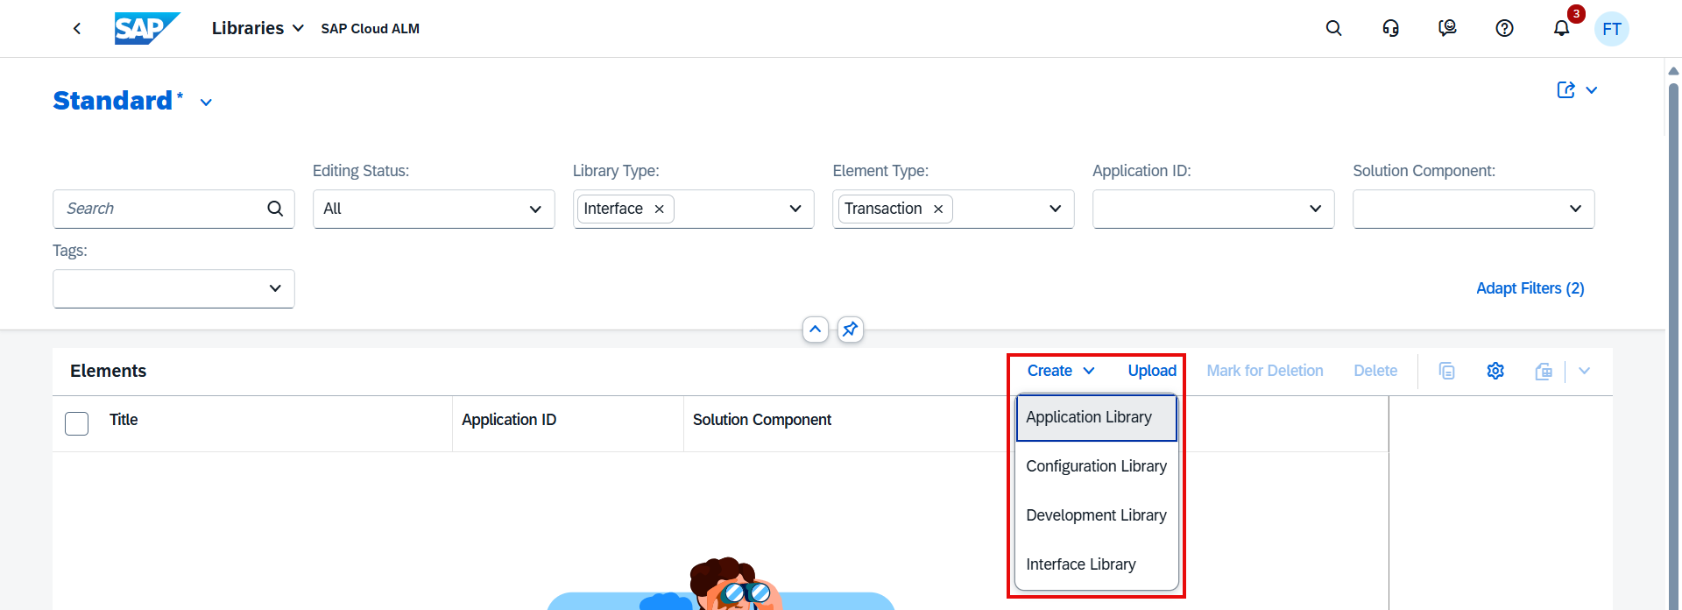Open the search magnifier in header
The height and width of the screenshot is (610, 1682).
tap(1333, 29)
